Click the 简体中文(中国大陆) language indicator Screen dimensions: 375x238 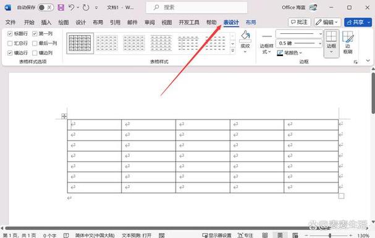[x=95, y=236]
